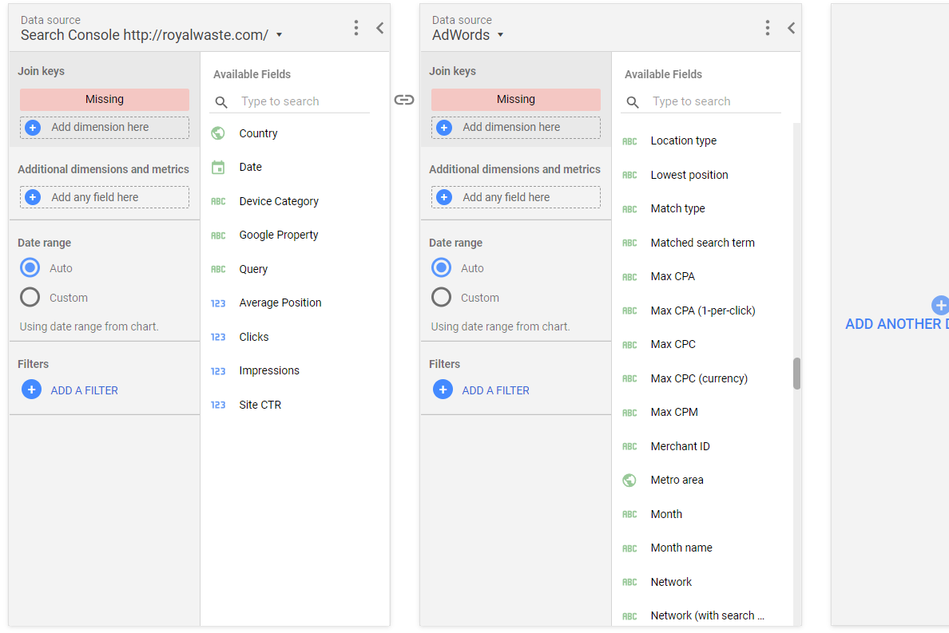The image size is (949, 633).
Task: Open AdWords data source dropdown
Action: 501,35
